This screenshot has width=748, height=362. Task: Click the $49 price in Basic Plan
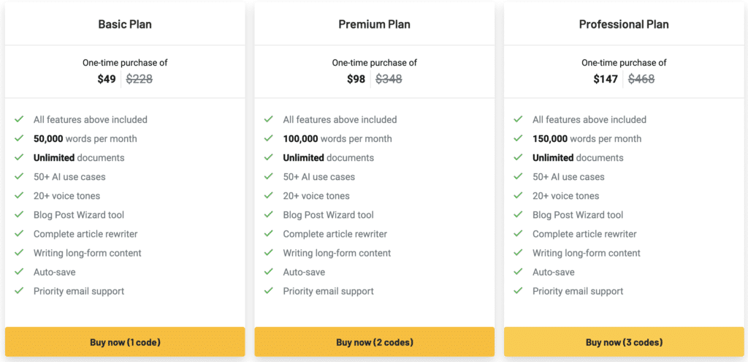click(107, 79)
